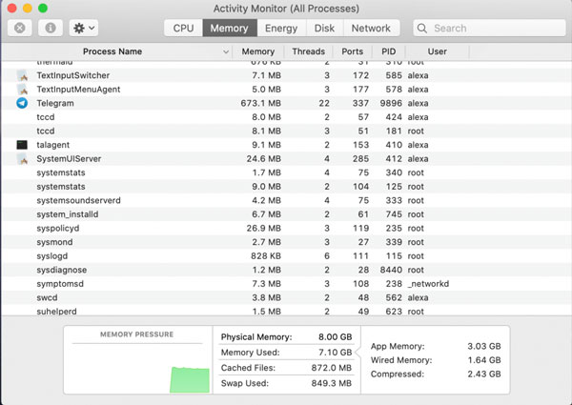Select the swcd row
The height and width of the screenshot is (405, 572).
click(x=286, y=297)
